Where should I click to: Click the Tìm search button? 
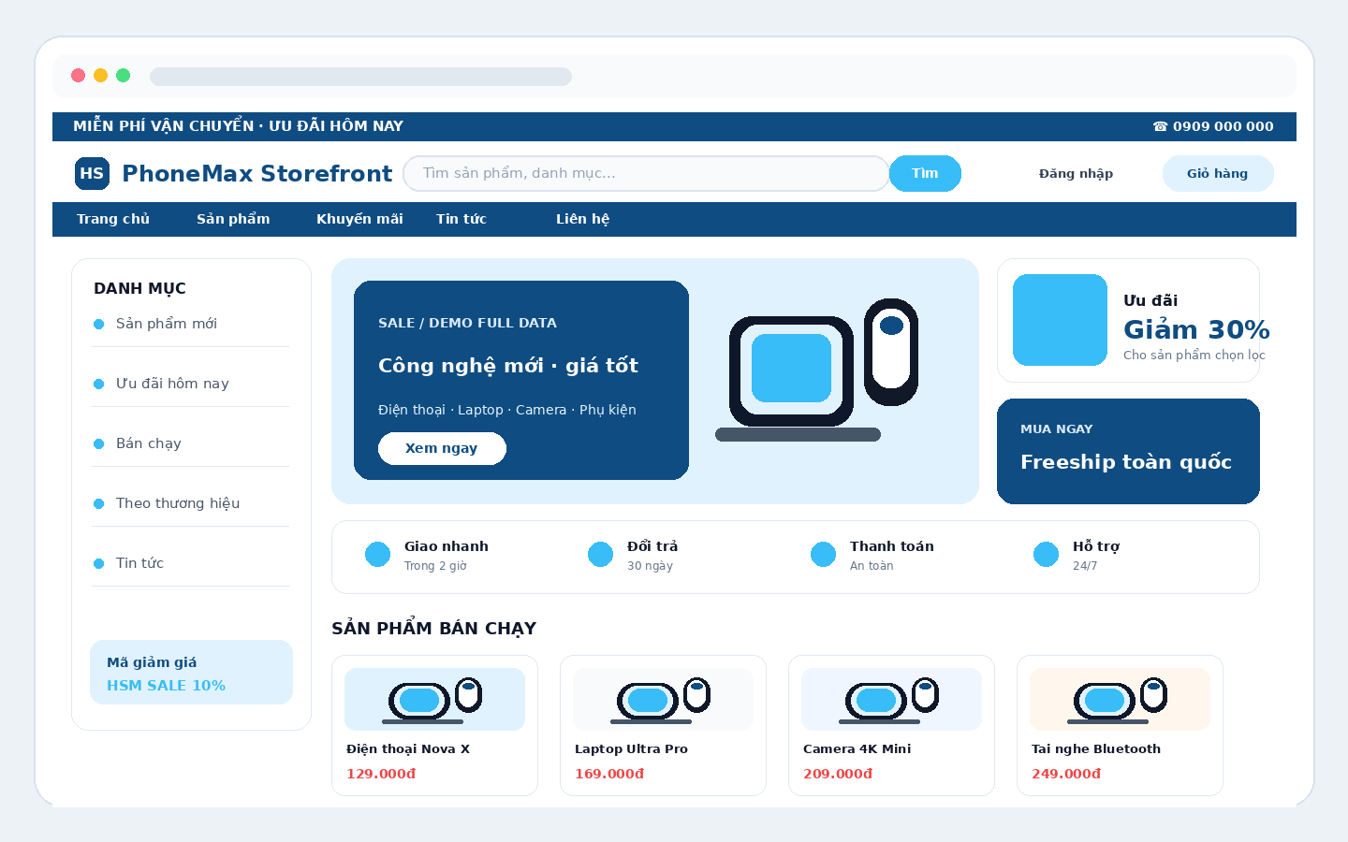925,173
